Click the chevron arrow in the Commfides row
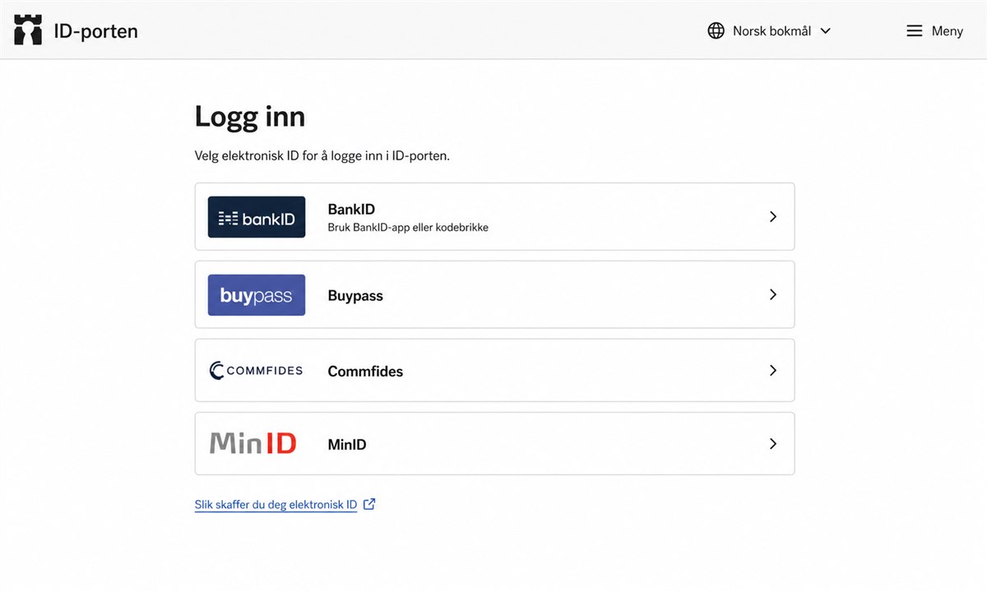This screenshot has width=987, height=592. pyautogui.click(x=772, y=371)
